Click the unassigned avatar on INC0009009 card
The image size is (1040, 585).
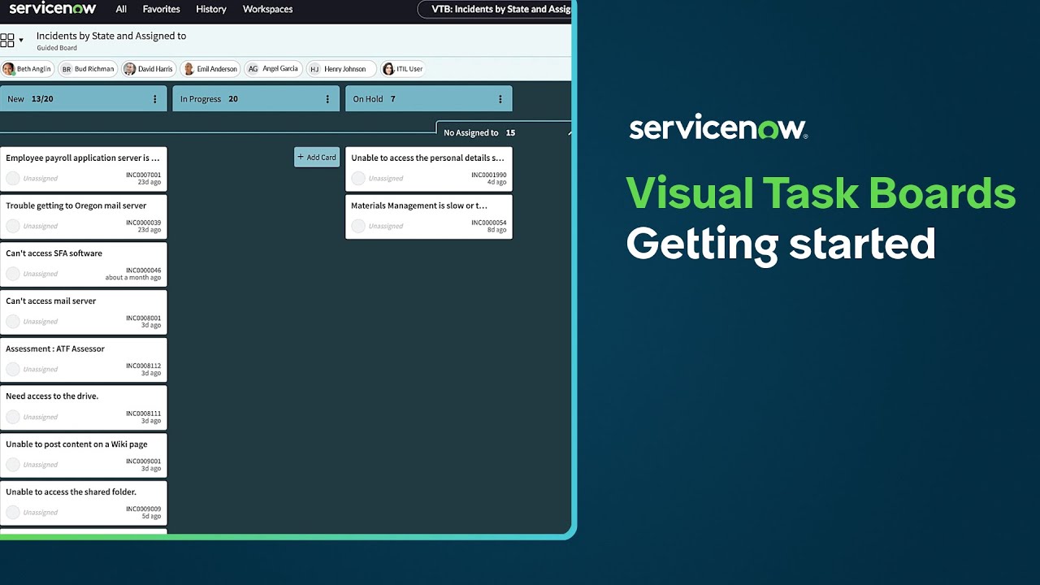click(12, 513)
